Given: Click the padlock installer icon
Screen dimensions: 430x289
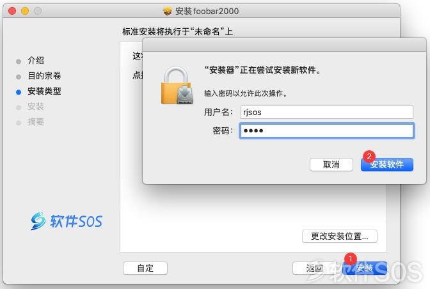Looking at the screenshot, I should click(177, 86).
